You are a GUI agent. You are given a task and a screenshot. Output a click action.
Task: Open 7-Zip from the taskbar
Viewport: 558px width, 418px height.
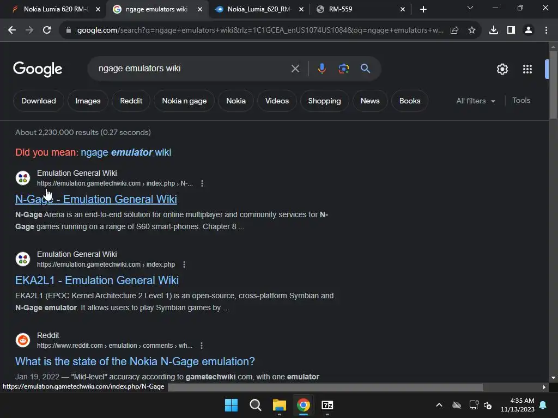327,405
